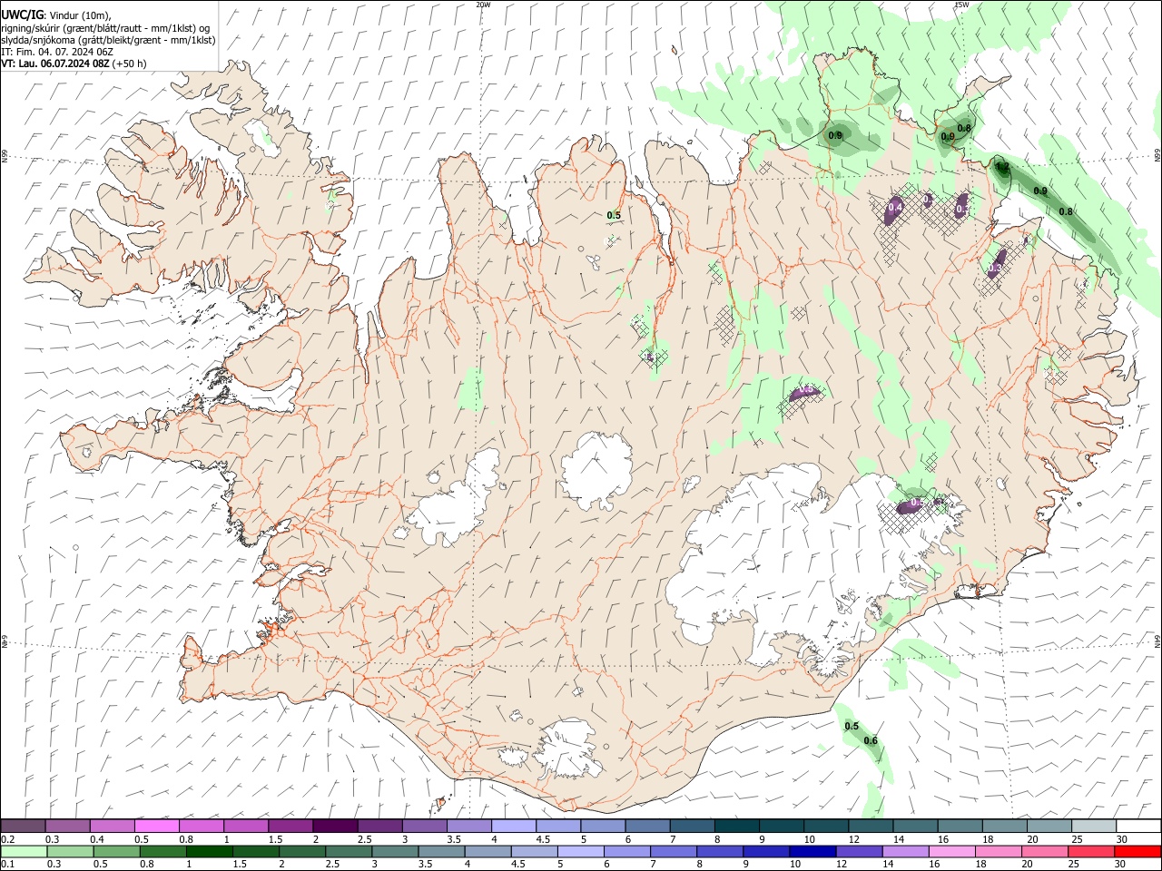
Task: Pick the light violet 14 rain scale swatch
Action: (x=904, y=852)
